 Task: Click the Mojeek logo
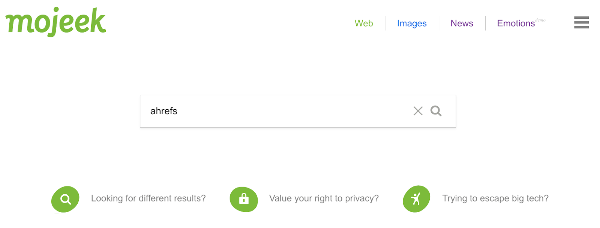55,22
